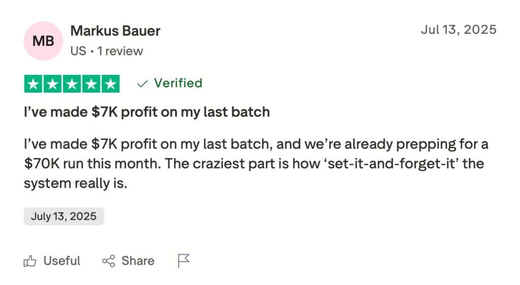Click the Share text label
The width and height of the screenshot is (520, 285).
(138, 261)
